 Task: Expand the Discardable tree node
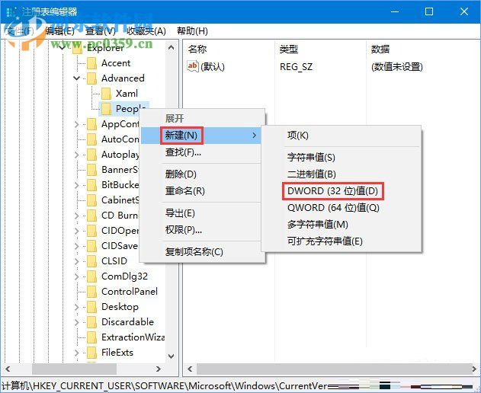(77, 322)
